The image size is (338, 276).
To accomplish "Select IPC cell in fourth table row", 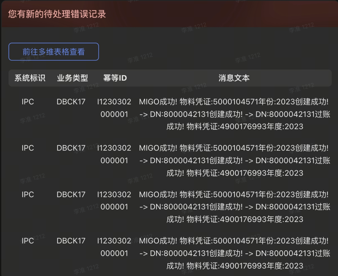I will [28, 241].
